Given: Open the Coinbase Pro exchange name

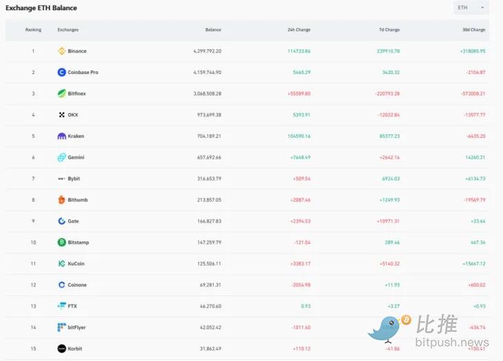Looking at the screenshot, I should coord(83,72).
